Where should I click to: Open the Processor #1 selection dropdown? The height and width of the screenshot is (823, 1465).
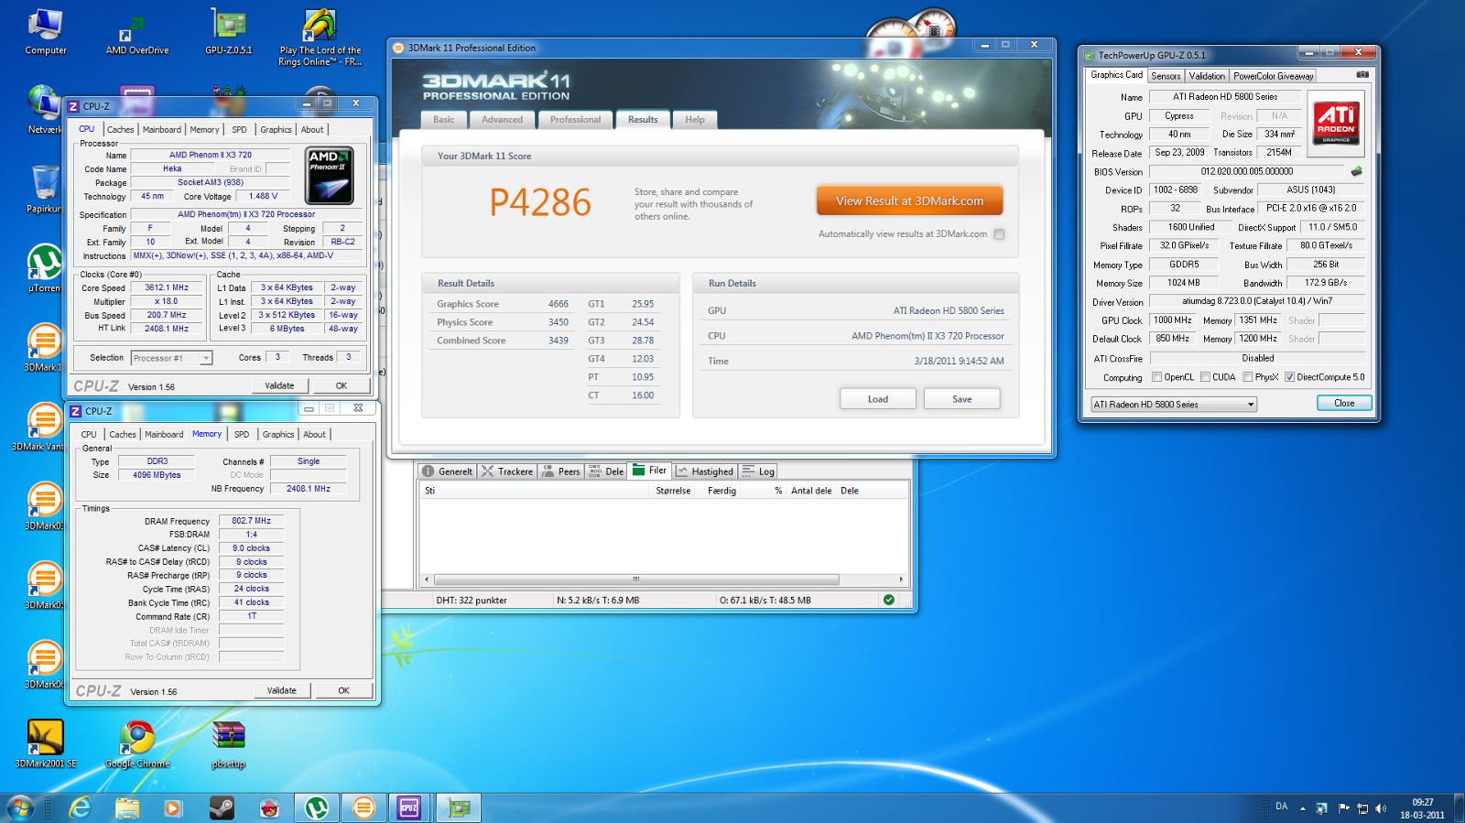[x=171, y=358]
